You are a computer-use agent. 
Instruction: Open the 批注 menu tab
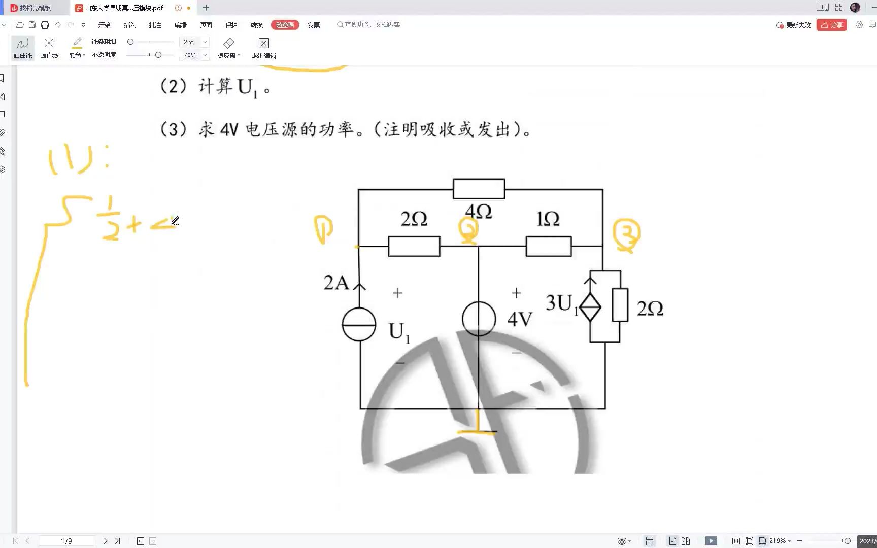(155, 25)
